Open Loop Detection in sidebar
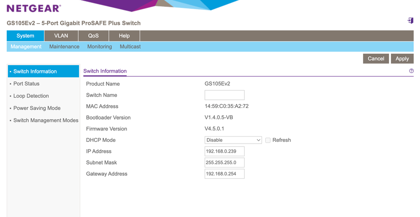The width and height of the screenshot is (420, 217). [31, 96]
